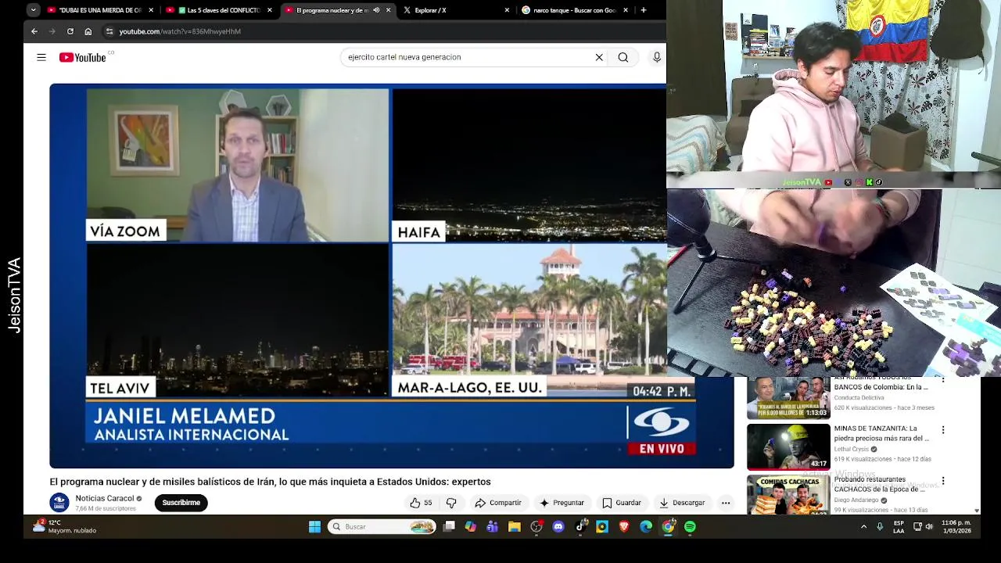
Task: Go to YouTube home via logo
Action: [x=82, y=57]
